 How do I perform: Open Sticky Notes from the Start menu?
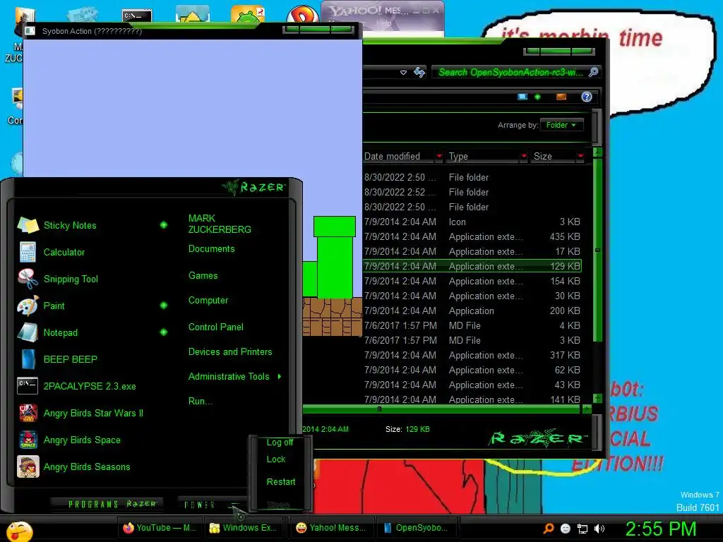tap(69, 225)
